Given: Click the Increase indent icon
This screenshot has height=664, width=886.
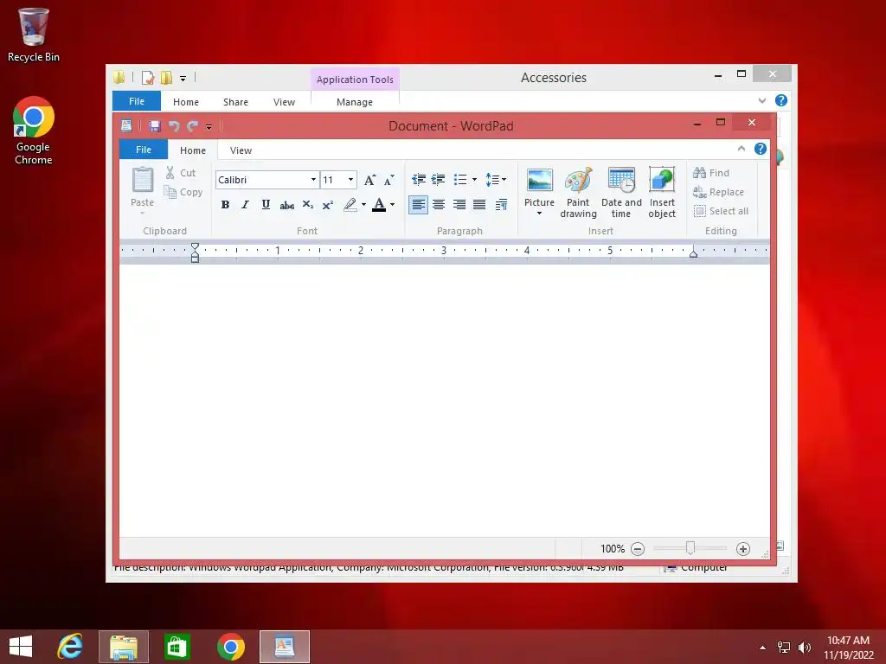Looking at the screenshot, I should click(438, 180).
